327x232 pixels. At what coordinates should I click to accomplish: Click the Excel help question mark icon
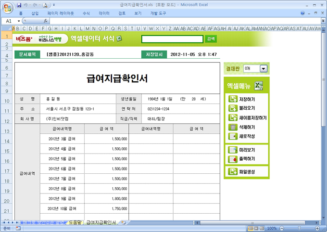[x=302, y=13]
